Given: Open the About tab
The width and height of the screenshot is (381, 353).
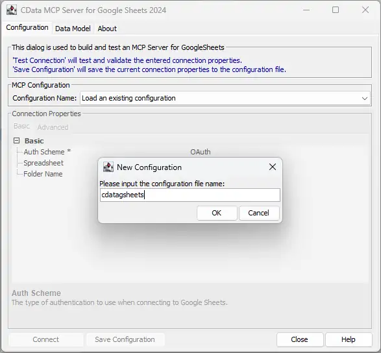Looking at the screenshot, I should [x=107, y=29].
